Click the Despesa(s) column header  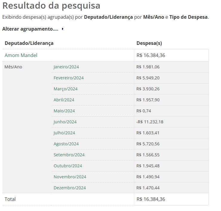(x=149, y=43)
